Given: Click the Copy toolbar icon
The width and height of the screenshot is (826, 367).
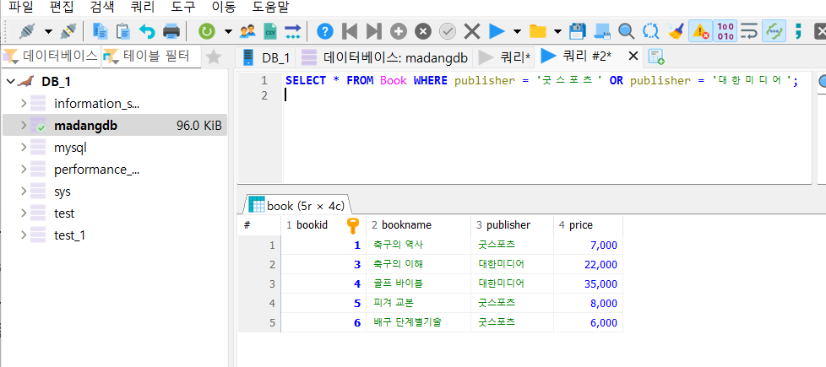Looking at the screenshot, I should click(101, 31).
